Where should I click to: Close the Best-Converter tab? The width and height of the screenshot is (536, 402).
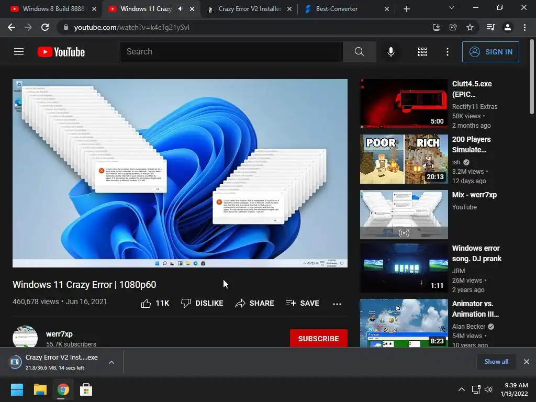point(387,9)
